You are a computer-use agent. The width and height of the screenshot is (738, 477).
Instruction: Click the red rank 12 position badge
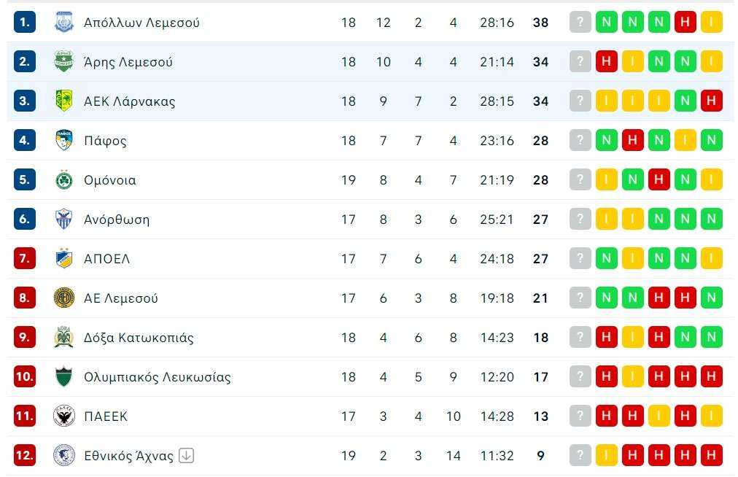(25, 455)
